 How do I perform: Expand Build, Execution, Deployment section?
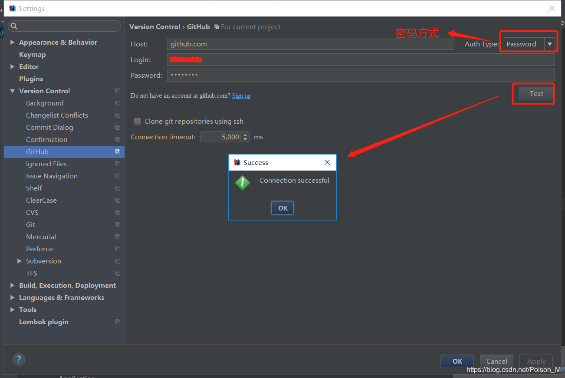click(13, 286)
